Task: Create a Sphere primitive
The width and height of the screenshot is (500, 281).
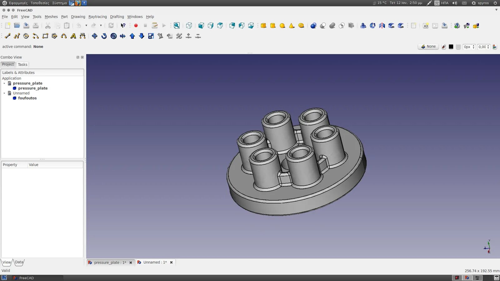Action: click(282, 26)
